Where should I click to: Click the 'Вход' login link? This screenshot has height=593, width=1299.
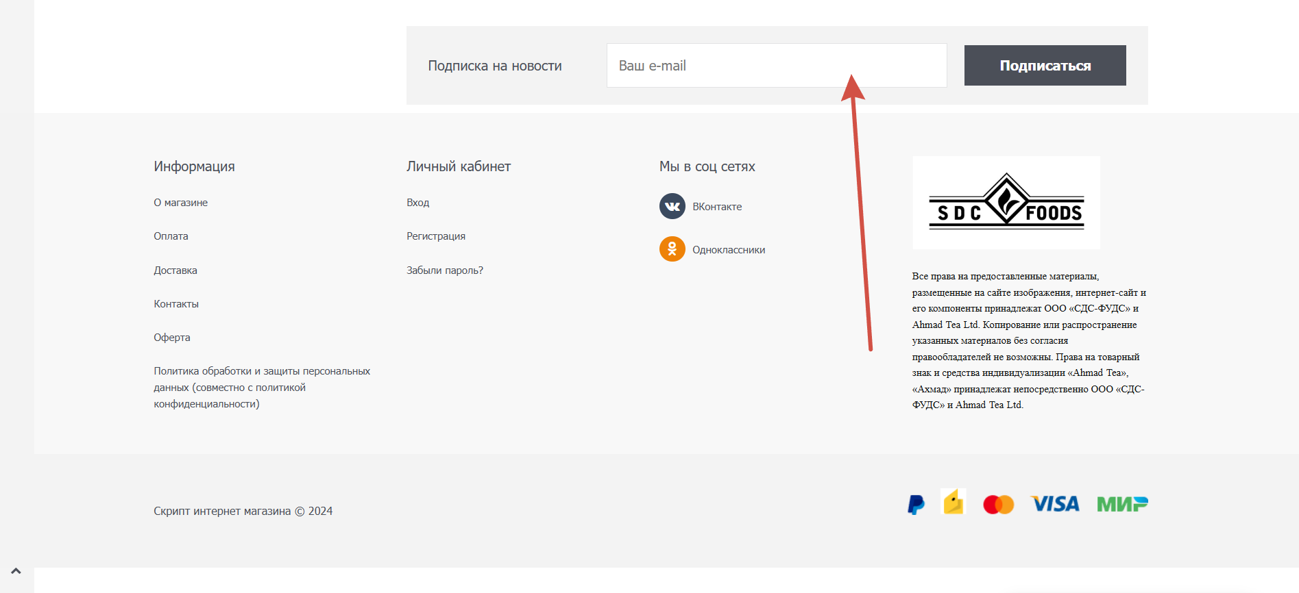pos(418,203)
